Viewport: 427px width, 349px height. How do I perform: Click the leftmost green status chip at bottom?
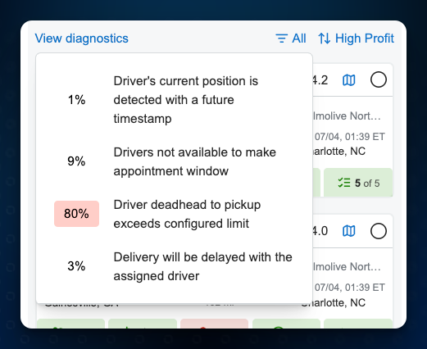[70, 324]
